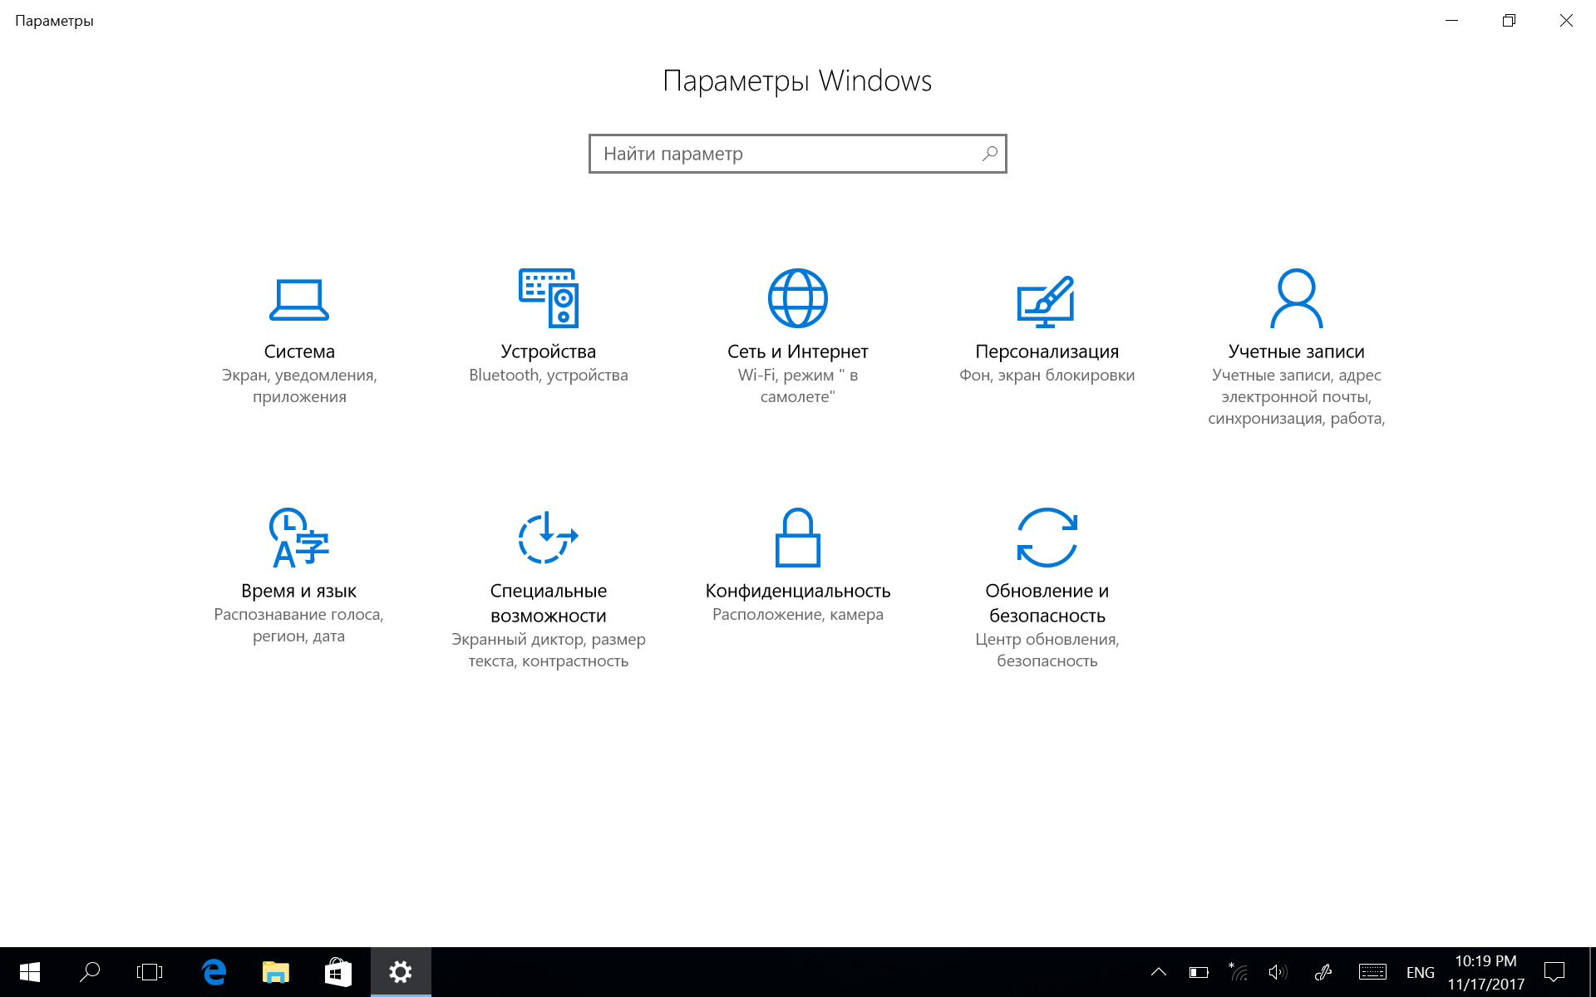Open the Персонализация paintbrush icon
This screenshot has height=997, width=1596.
[x=1047, y=302]
